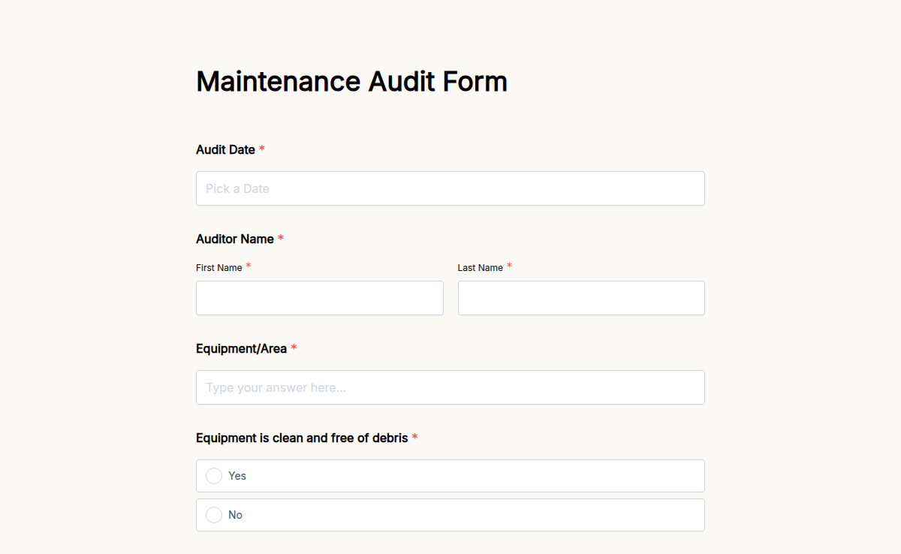Click the First Name label
Screen dimensions: 901x554
[x=218, y=267]
